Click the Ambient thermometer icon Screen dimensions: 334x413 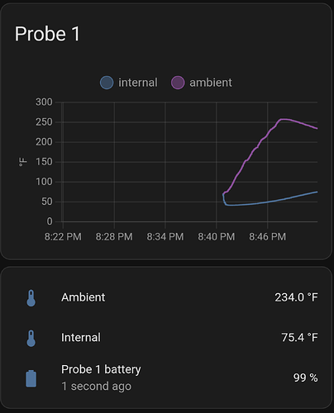[31, 298]
